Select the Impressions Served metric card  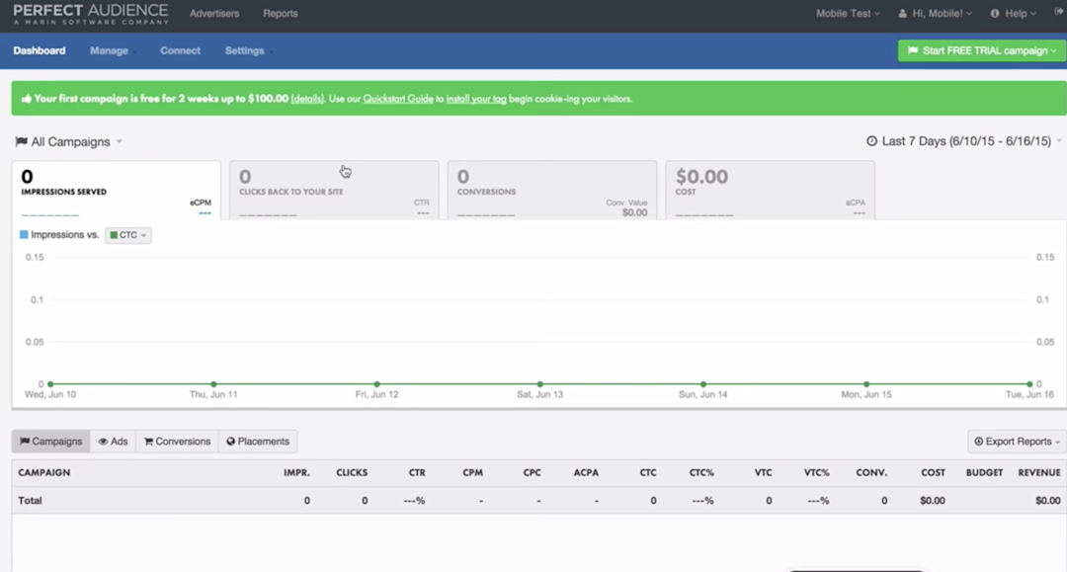click(117, 191)
